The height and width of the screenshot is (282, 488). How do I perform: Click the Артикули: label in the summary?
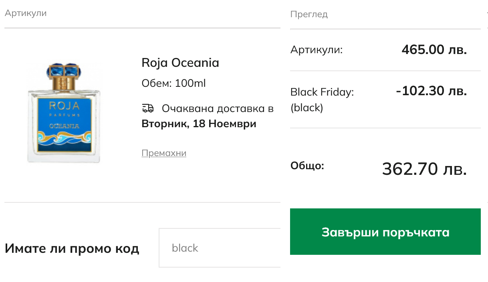pyautogui.click(x=317, y=50)
